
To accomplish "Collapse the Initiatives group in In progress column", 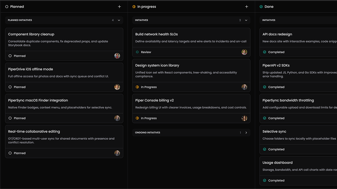I will point(246,20).
